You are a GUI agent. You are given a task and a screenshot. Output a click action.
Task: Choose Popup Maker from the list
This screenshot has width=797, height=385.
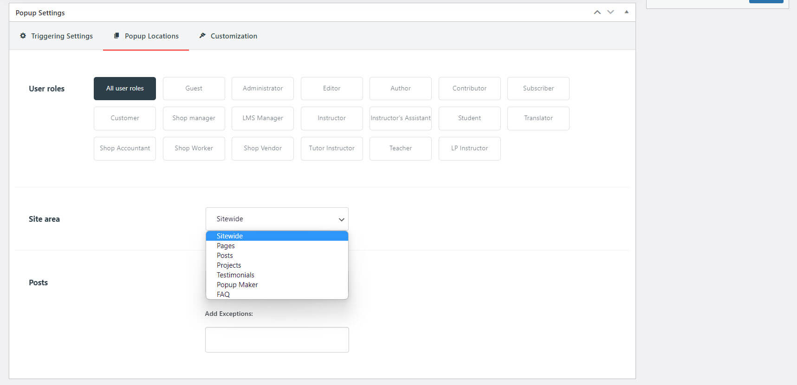237,285
